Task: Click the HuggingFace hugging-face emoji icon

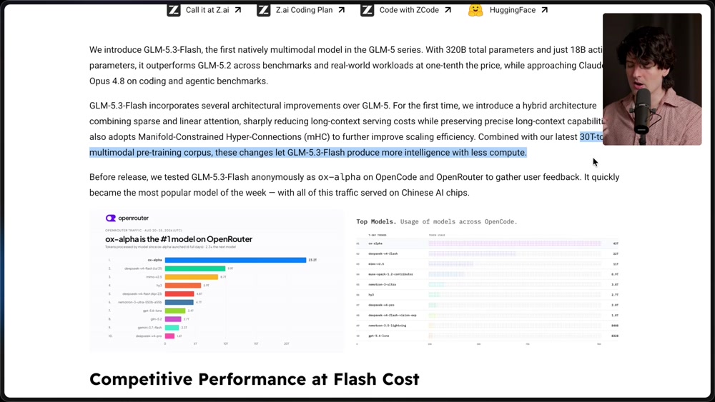Action: 475,10
